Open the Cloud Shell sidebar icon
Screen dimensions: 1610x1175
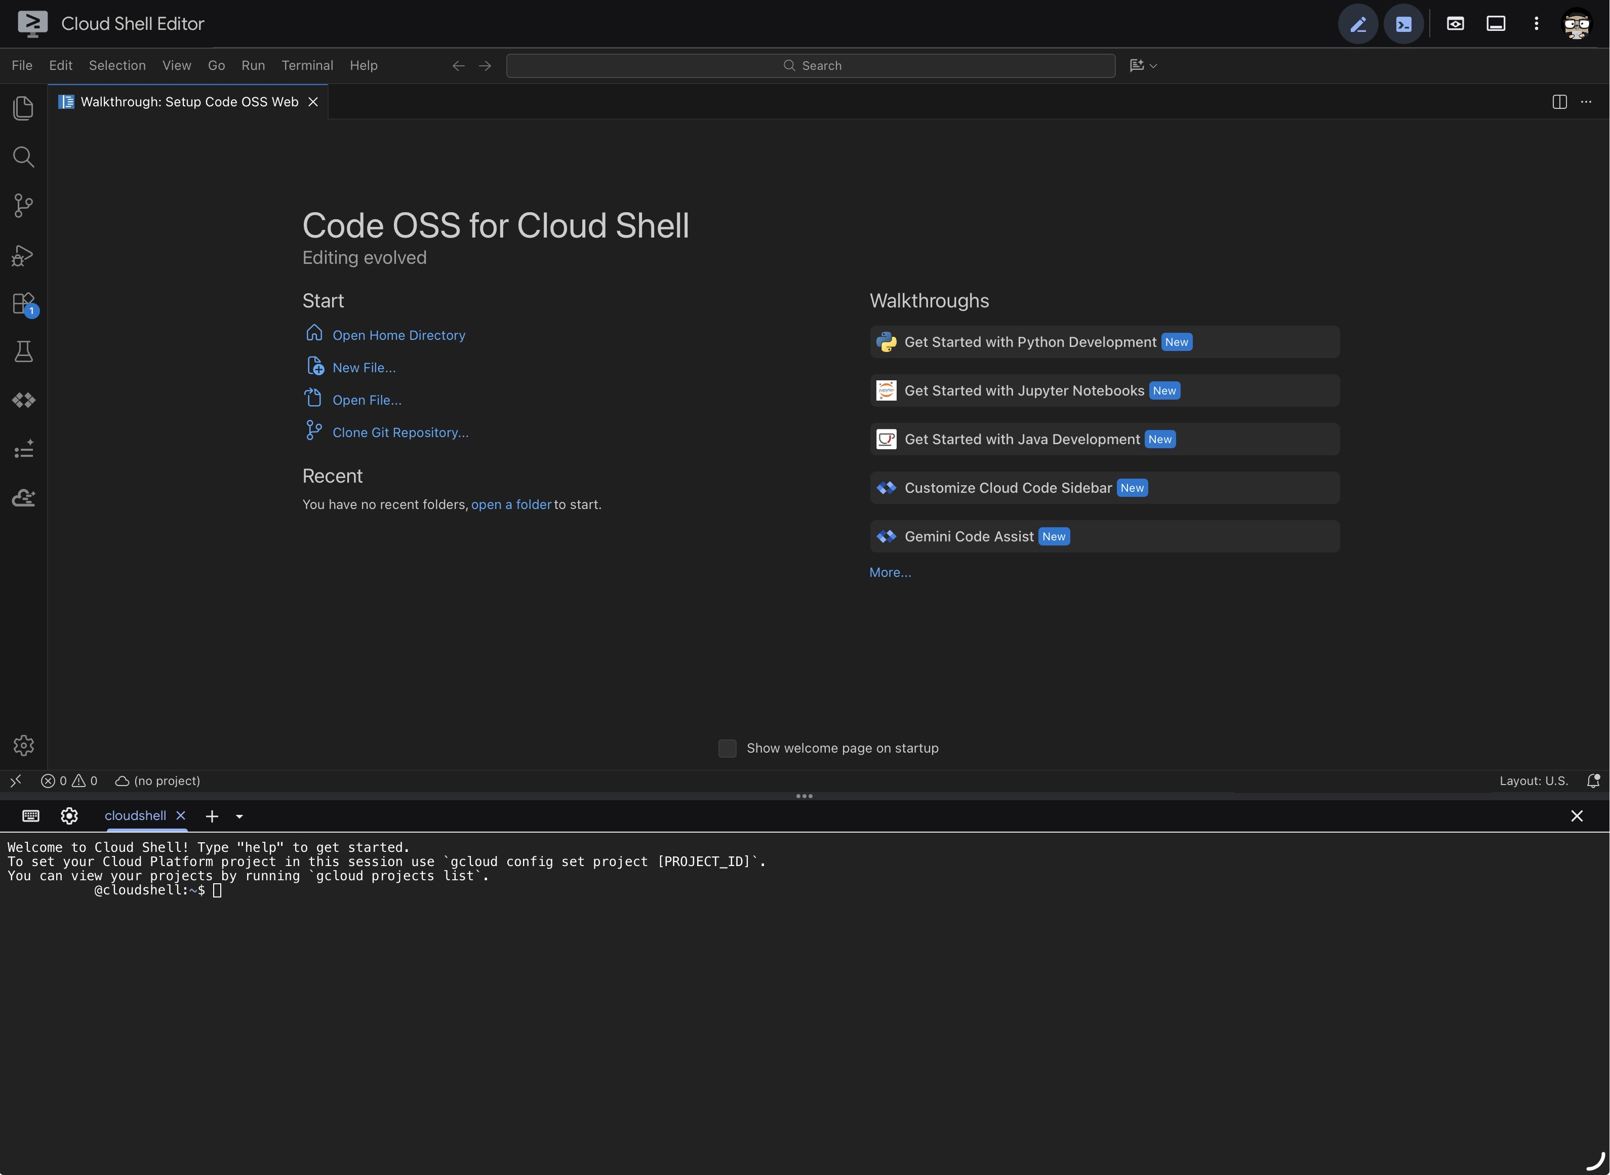[23, 498]
